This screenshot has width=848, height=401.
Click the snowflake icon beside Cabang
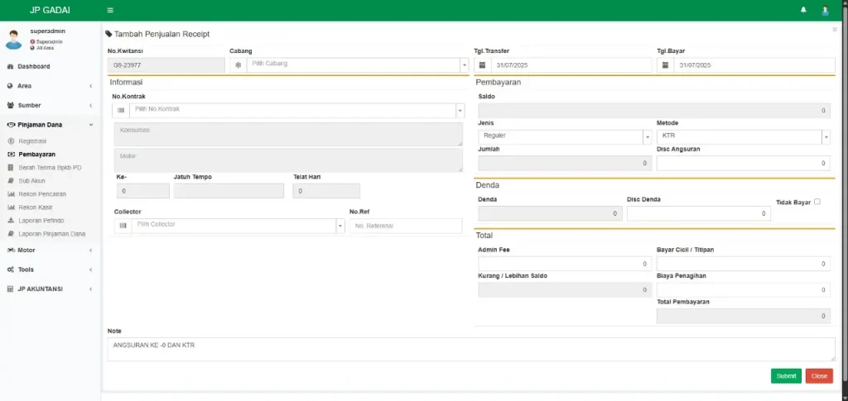[238, 65]
